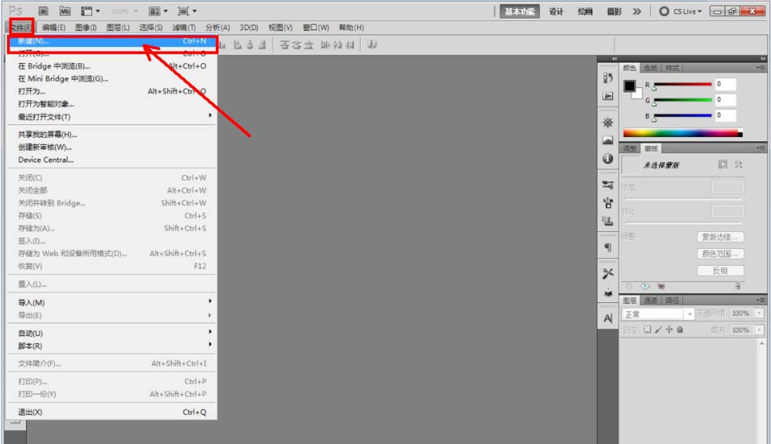This screenshot has height=444, width=771.
Task: Toggle the disable mask icon
Action: click(x=661, y=286)
